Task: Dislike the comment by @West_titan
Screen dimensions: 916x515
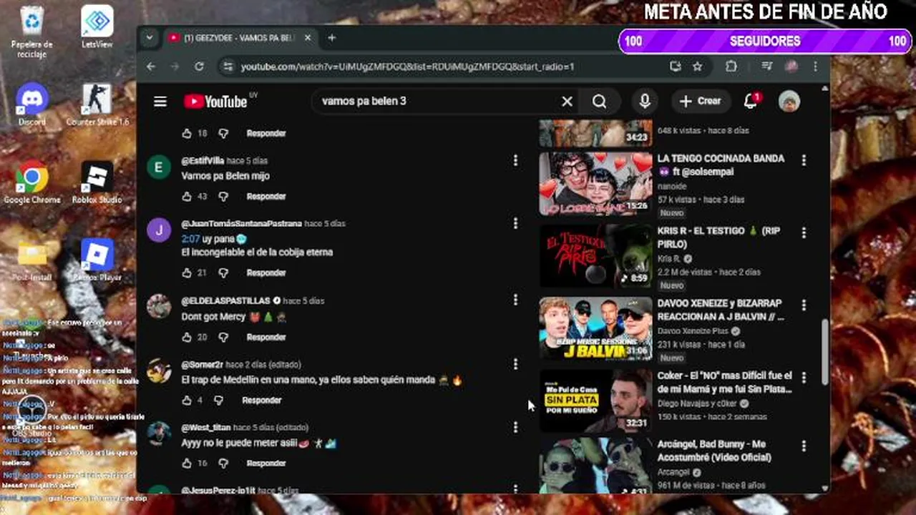Action: 223,463
